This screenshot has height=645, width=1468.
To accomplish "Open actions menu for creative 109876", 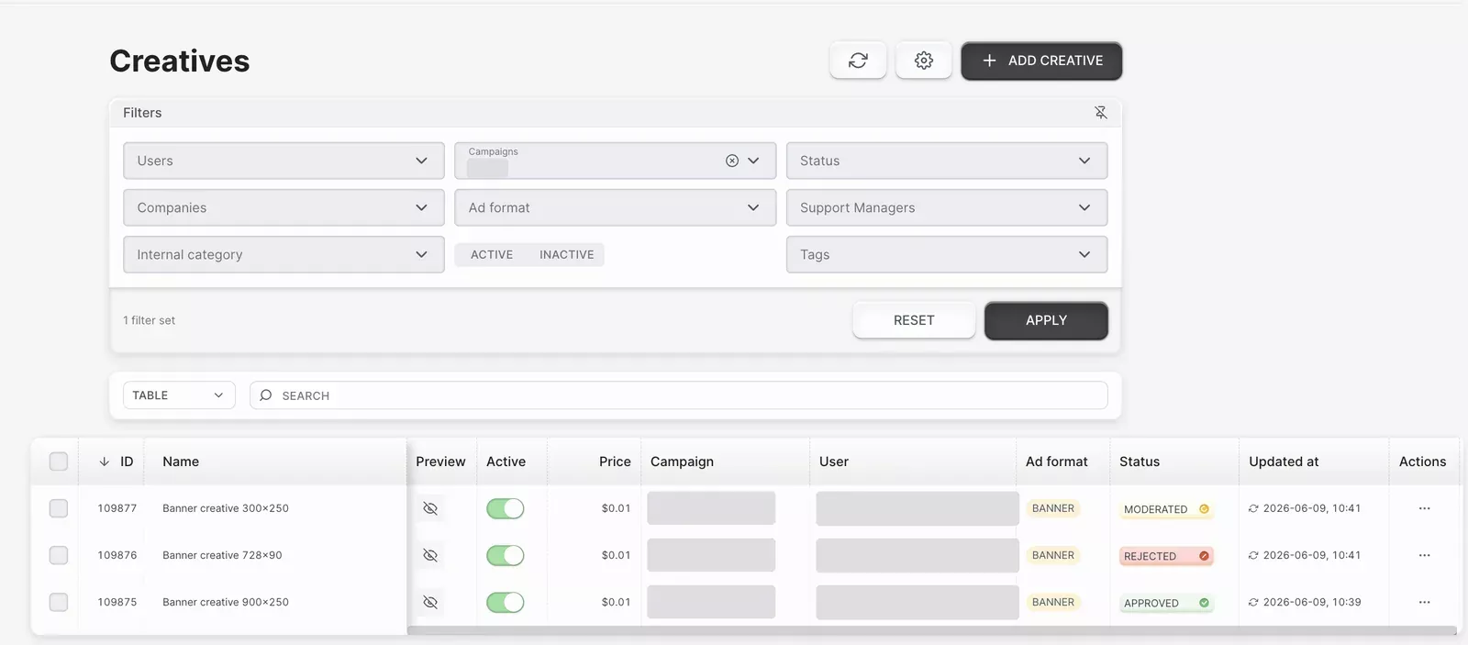I will click(x=1424, y=555).
